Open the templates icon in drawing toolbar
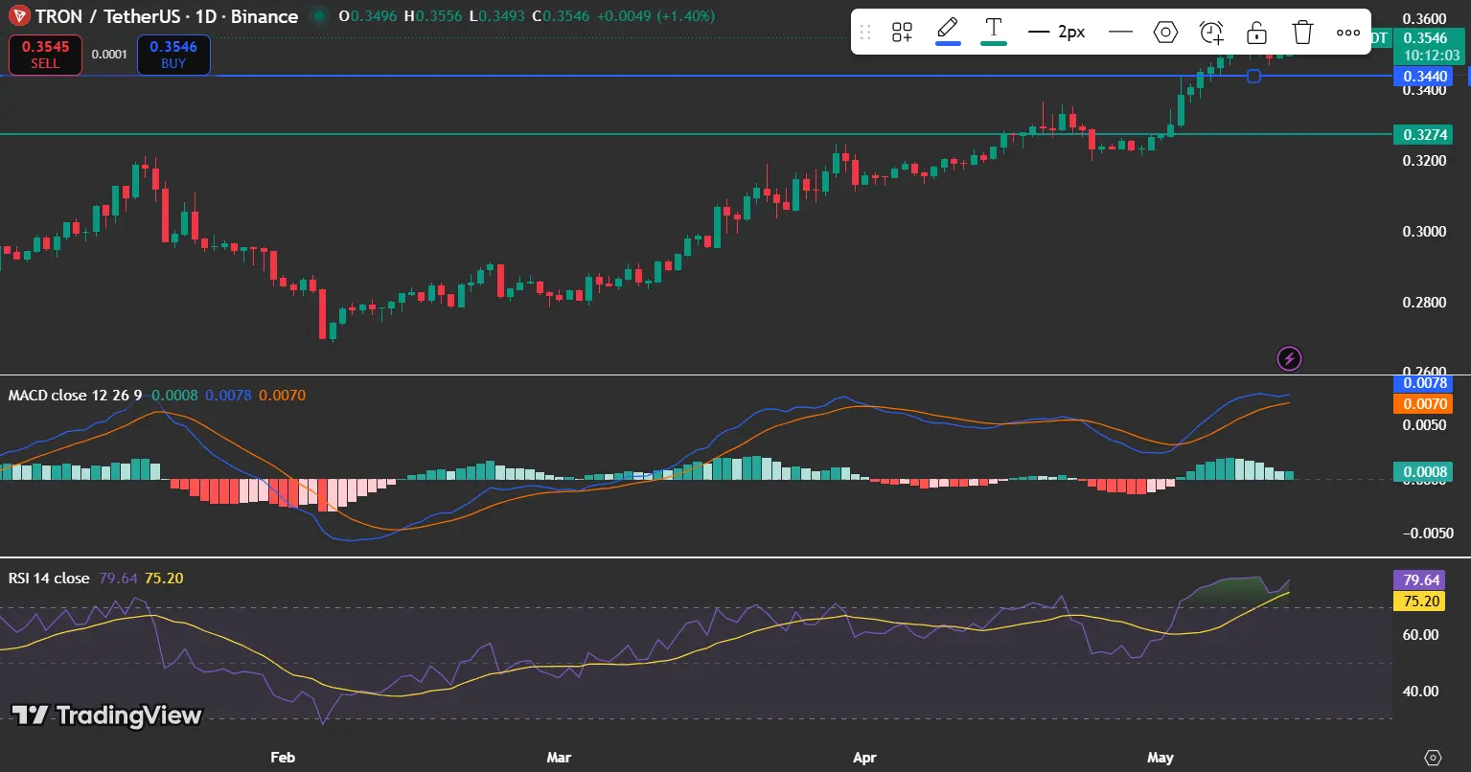Image resolution: width=1471 pixels, height=772 pixels. [x=902, y=32]
